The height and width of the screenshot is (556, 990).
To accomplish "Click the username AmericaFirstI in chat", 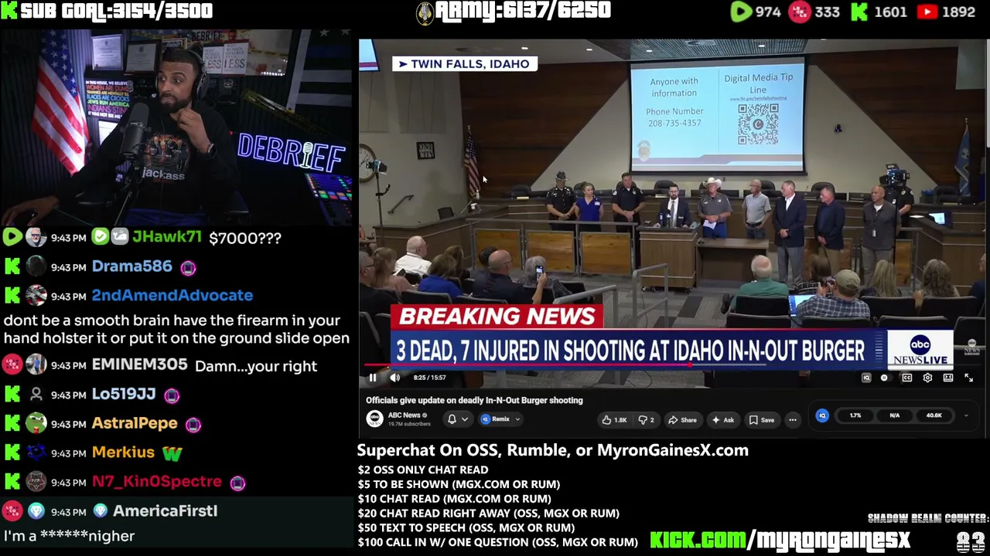I will tap(165, 511).
